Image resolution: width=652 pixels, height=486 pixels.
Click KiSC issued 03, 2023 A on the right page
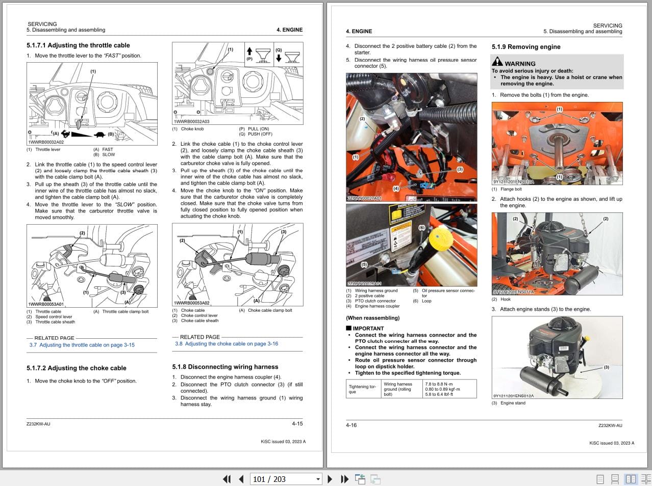pos(612,443)
